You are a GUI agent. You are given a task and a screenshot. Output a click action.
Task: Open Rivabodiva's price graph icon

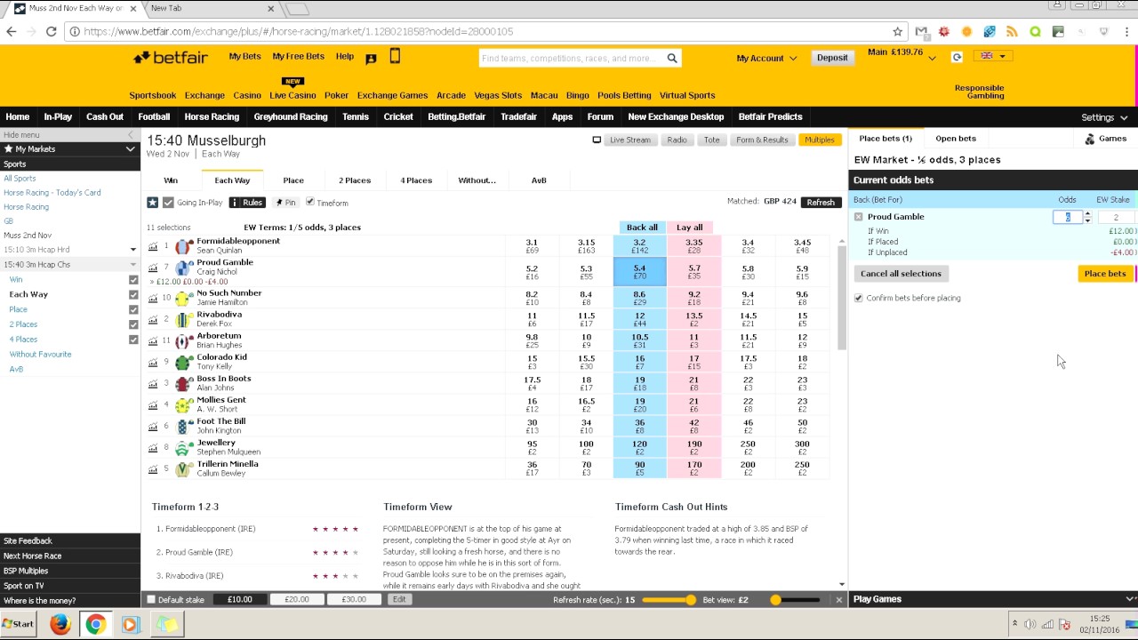click(152, 320)
